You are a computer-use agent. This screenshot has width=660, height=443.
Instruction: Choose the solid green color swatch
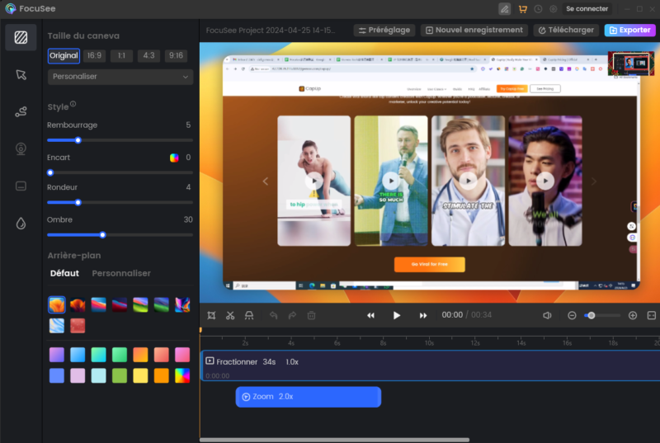click(x=120, y=375)
